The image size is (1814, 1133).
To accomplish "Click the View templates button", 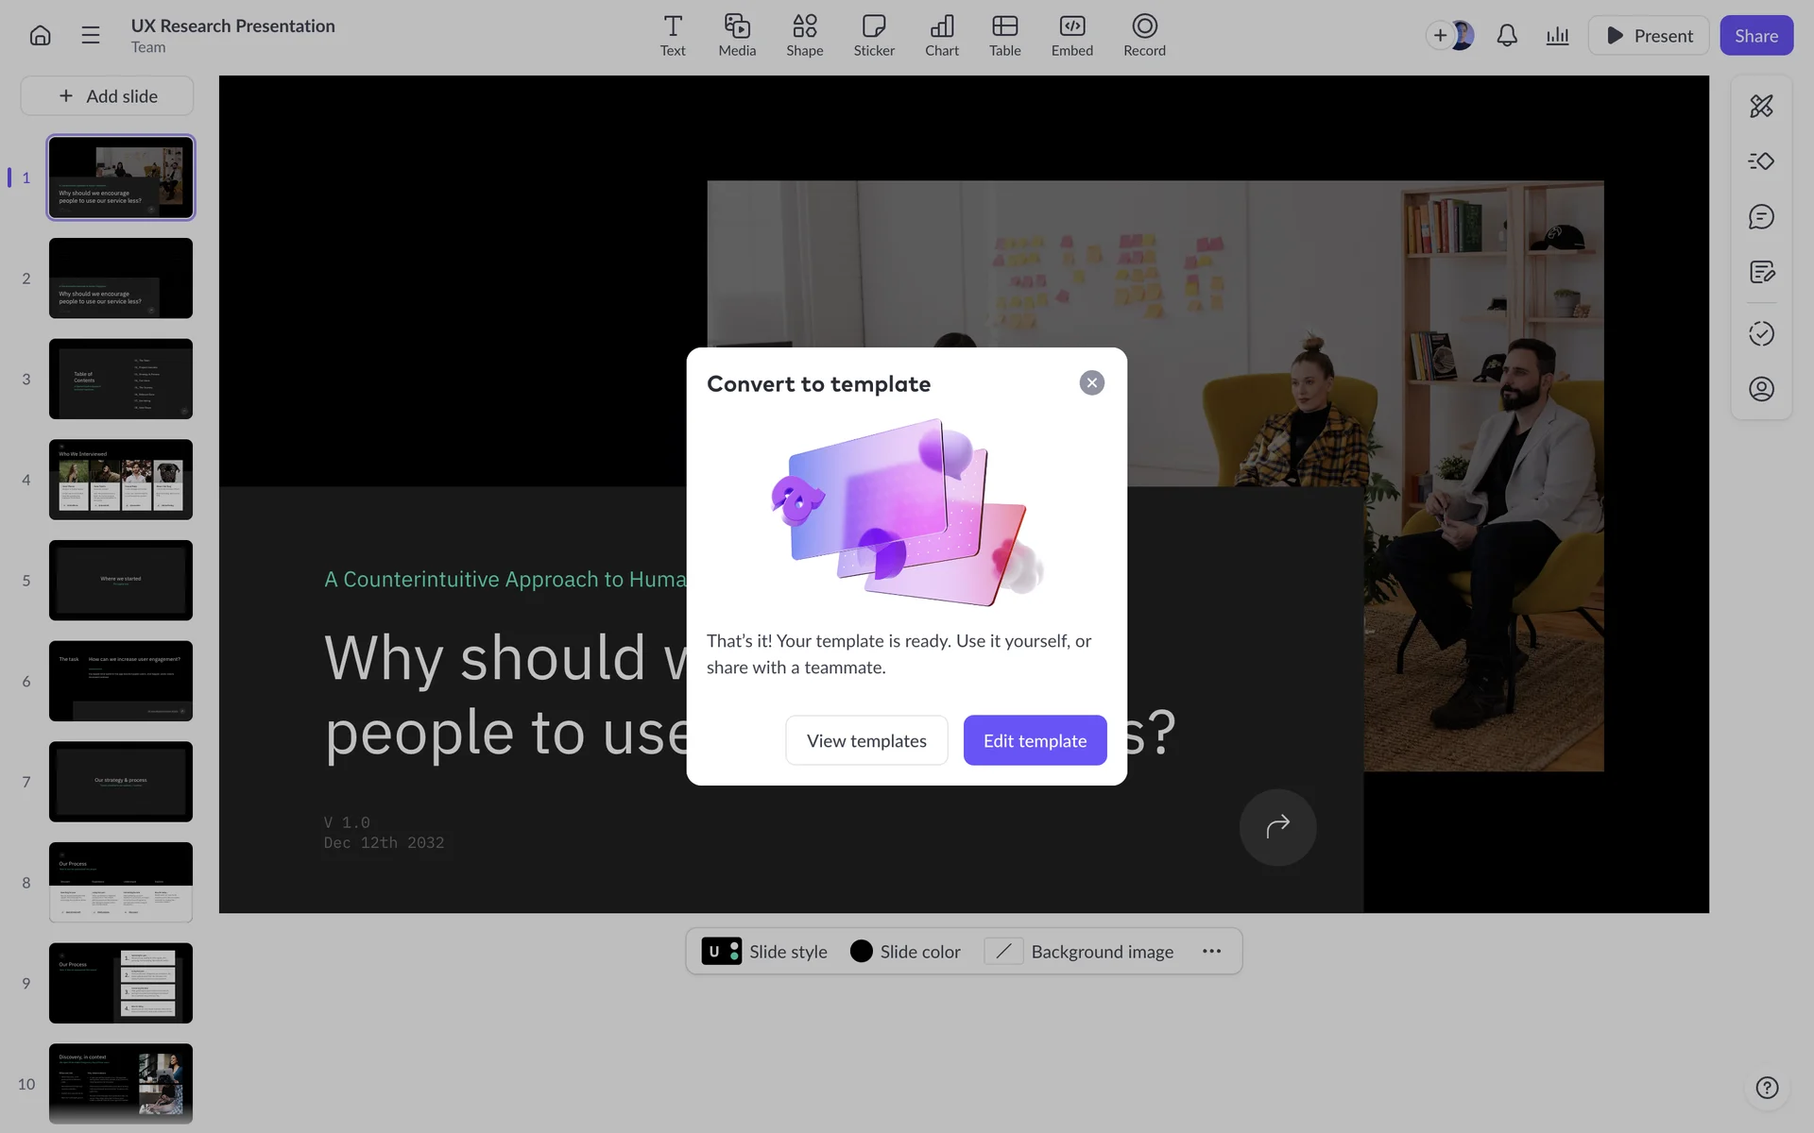I will pos(866,741).
